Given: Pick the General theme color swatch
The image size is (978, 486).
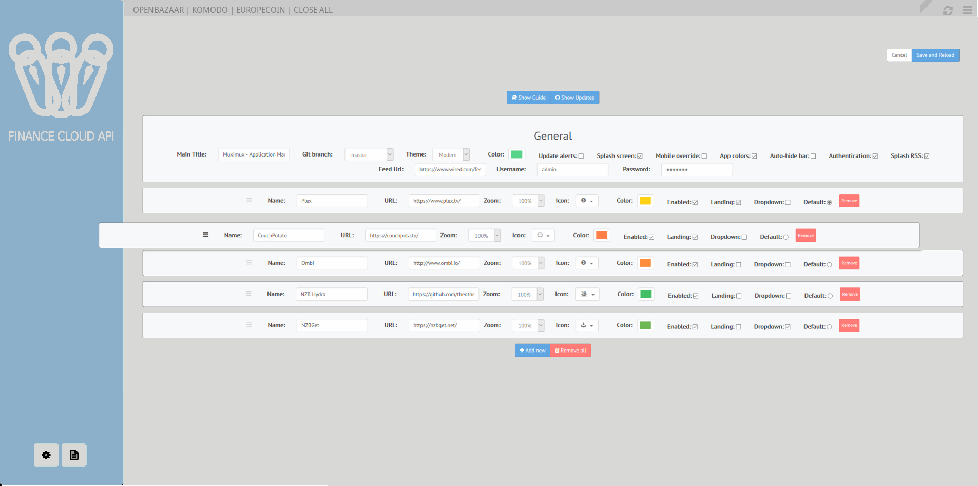Looking at the screenshot, I should [x=516, y=154].
